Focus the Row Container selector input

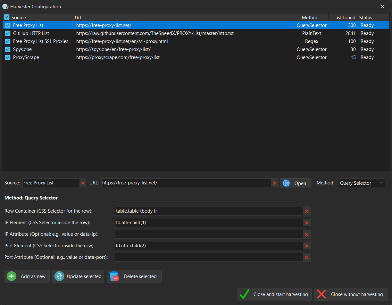point(209,211)
